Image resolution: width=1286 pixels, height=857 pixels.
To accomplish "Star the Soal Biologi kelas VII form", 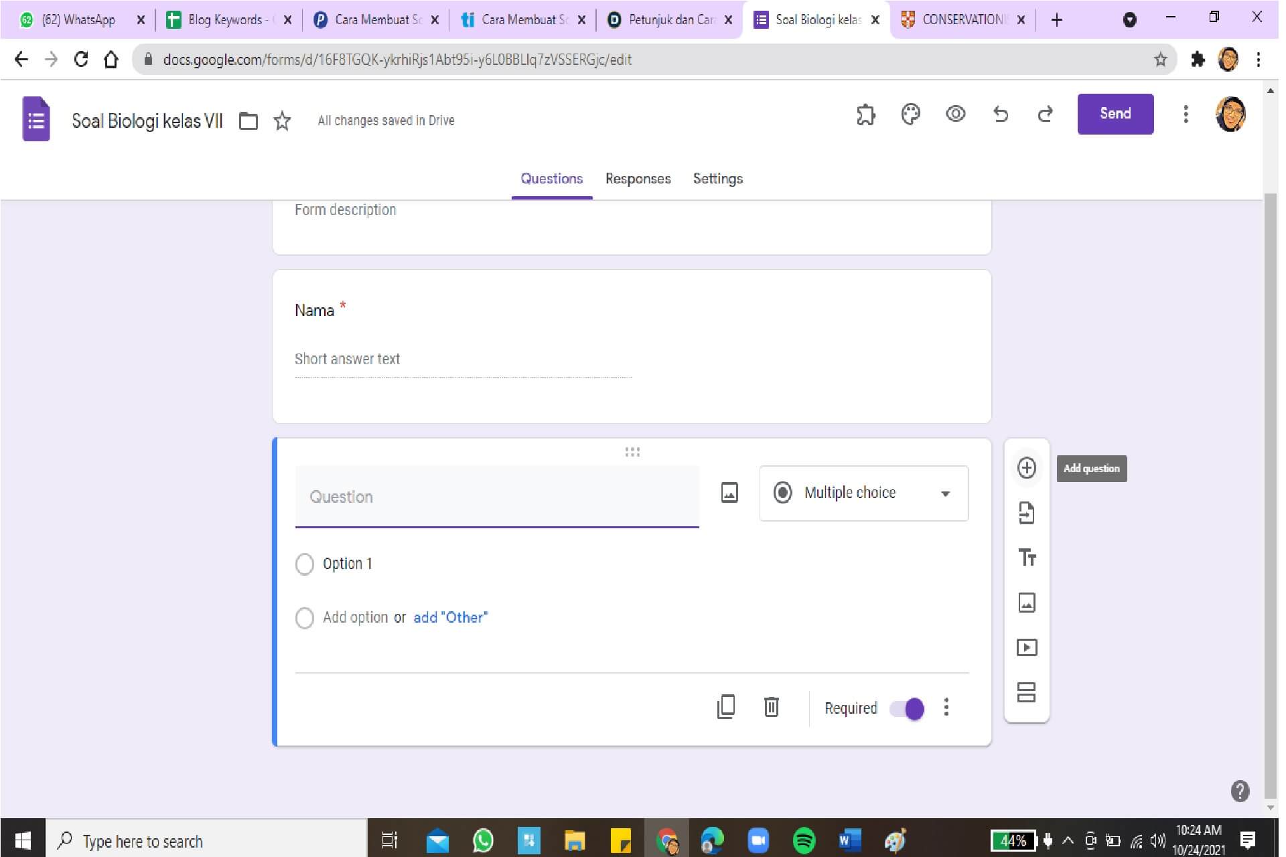I will coord(282,121).
